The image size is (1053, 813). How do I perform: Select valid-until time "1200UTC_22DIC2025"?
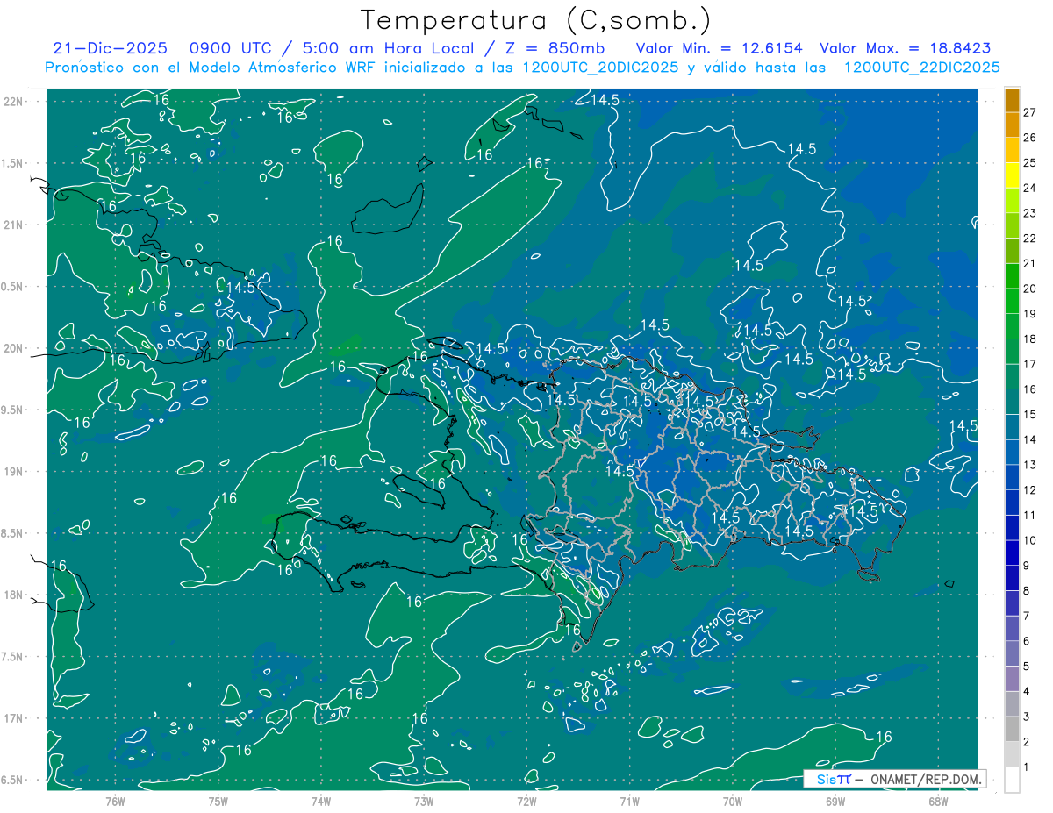tap(921, 68)
